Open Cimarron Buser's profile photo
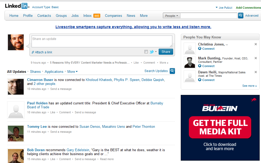This screenshot has width=261, height=163. pyautogui.click(x=16, y=87)
